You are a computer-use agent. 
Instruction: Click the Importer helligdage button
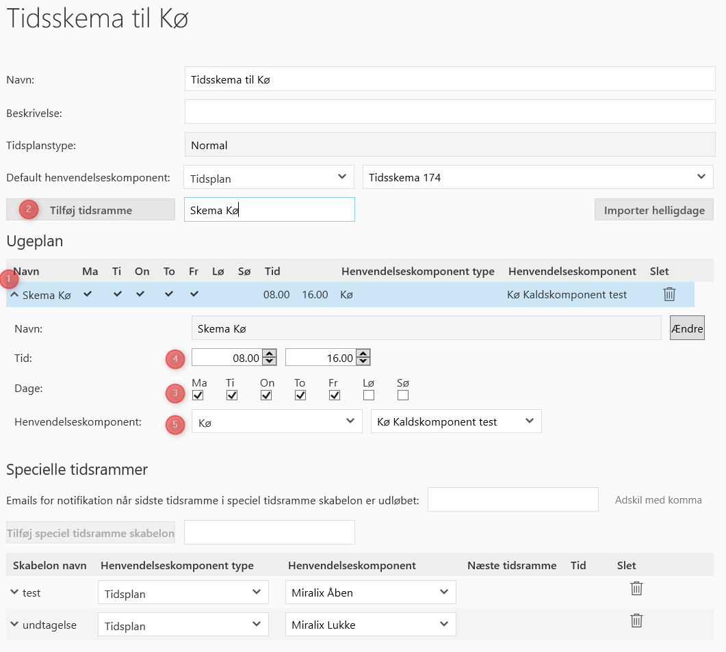point(653,210)
